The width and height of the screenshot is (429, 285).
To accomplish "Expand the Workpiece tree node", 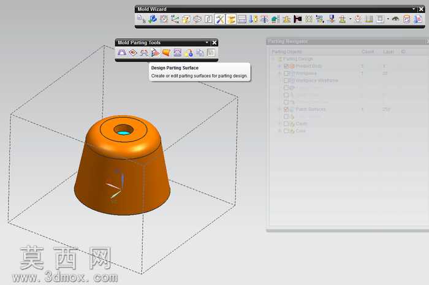I will [279, 74].
